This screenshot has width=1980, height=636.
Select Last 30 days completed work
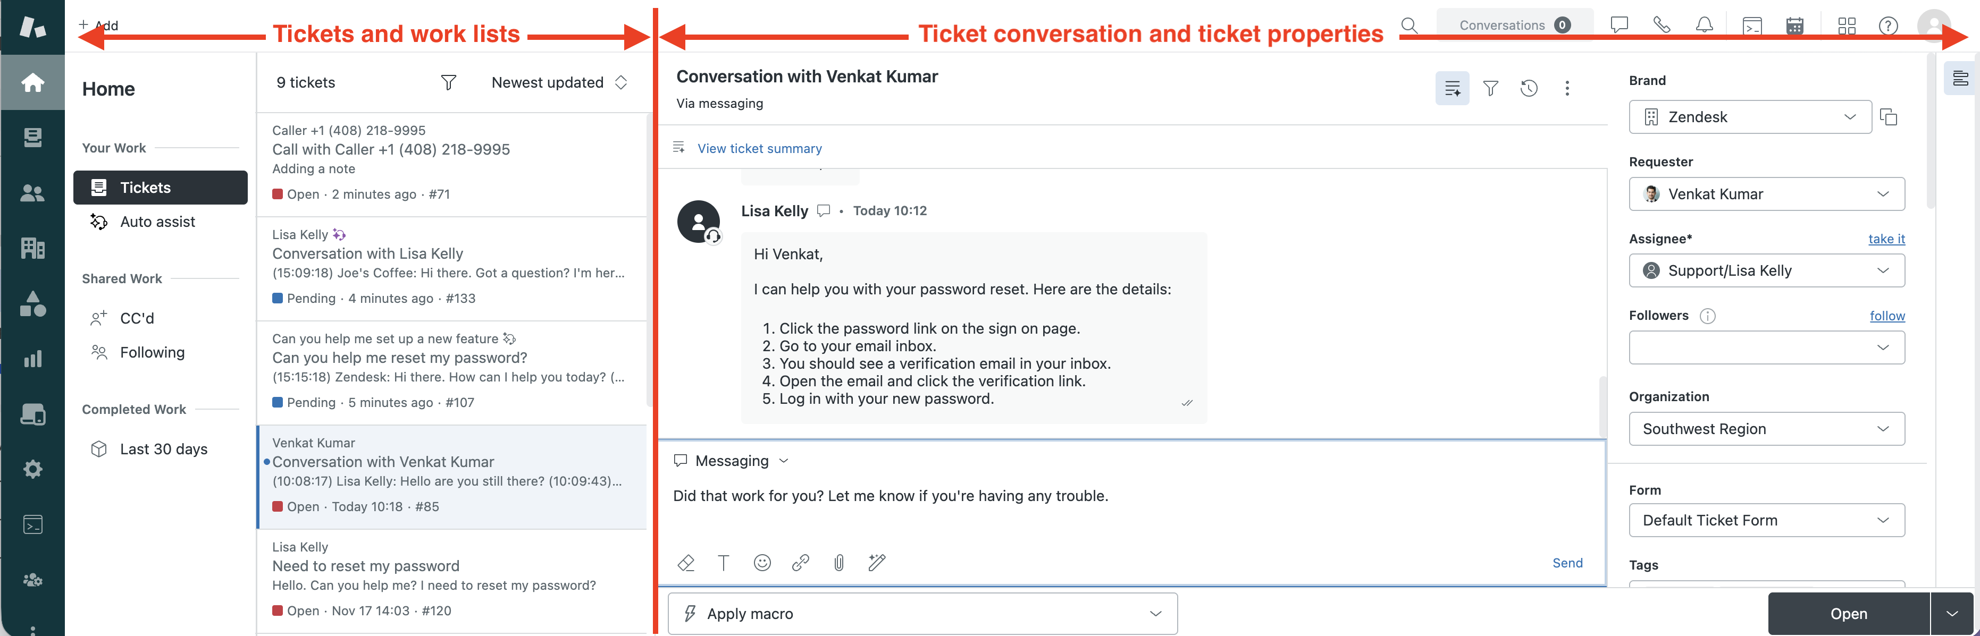click(163, 450)
